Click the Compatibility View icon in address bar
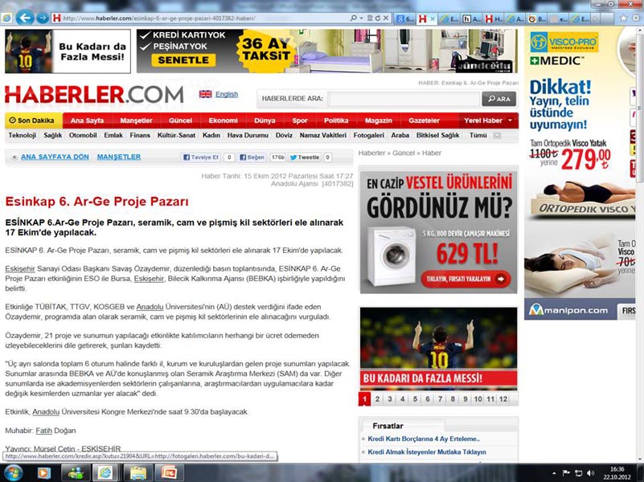The width and height of the screenshot is (644, 482). (x=370, y=18)
